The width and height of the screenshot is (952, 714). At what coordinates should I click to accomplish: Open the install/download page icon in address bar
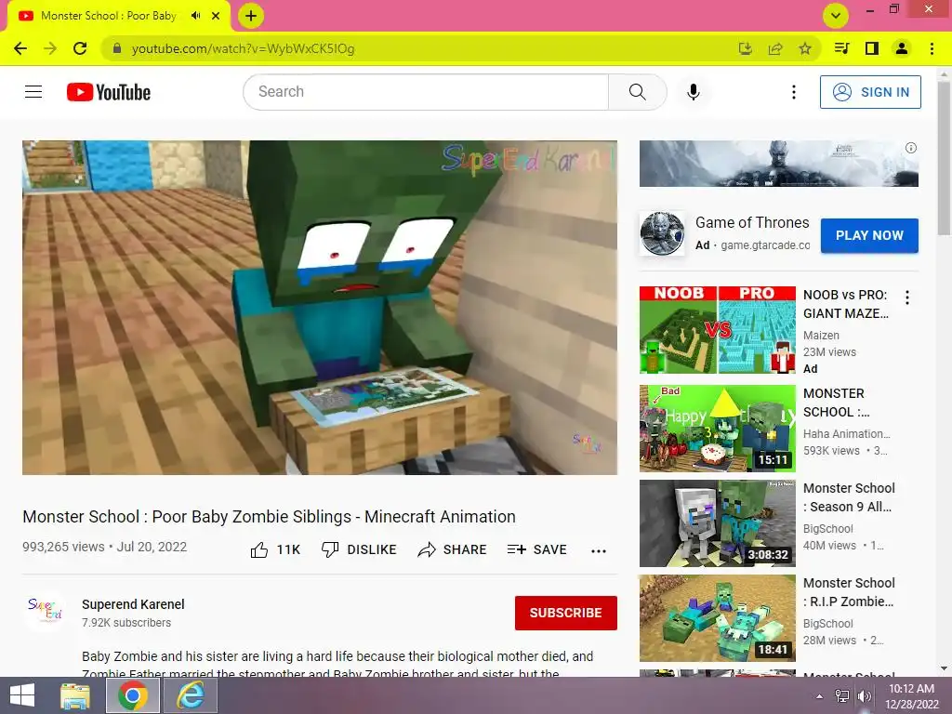746,48
